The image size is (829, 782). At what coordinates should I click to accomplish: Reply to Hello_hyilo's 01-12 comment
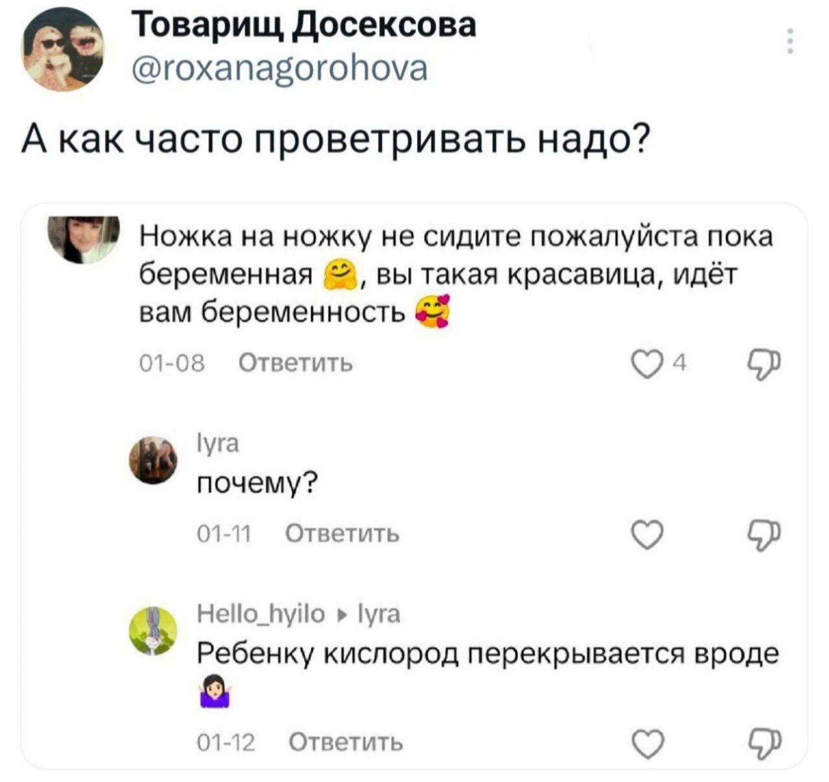(x=345, y=742)
